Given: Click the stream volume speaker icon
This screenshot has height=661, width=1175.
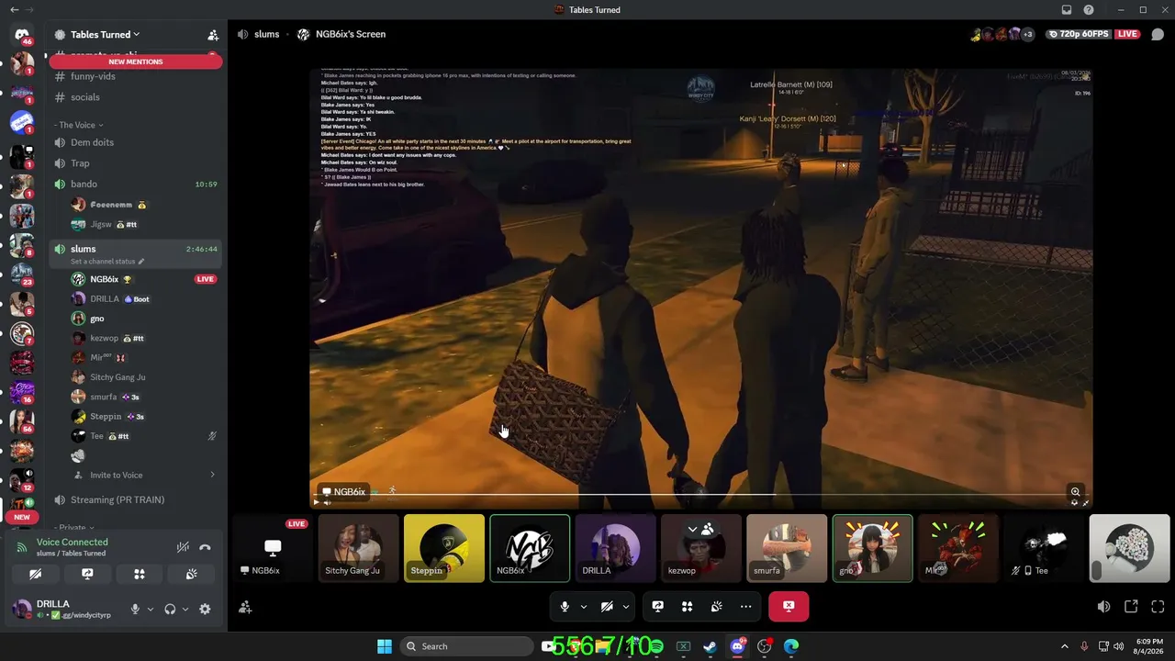Looking at the screenshot, I should [1103, 607].
